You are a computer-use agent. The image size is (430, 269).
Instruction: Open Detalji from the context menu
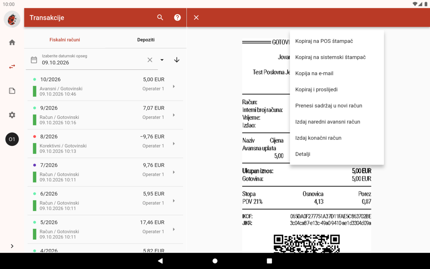click(337, 154)
